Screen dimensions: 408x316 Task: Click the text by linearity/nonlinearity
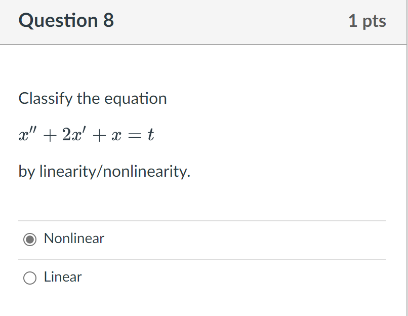104,171
